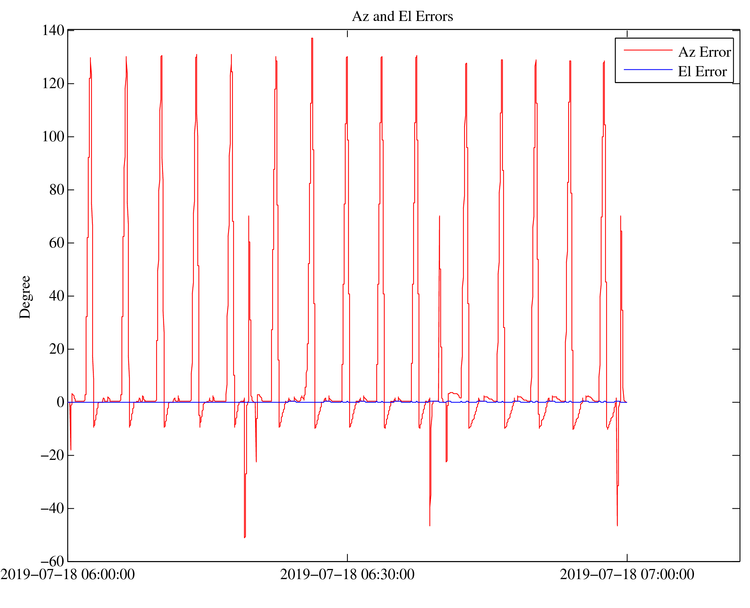Click the plot title Az and El Errors

402,17
